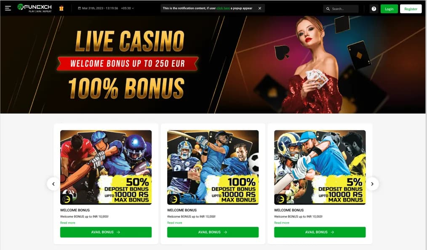The width and height of the screenshot is (427, 250).
Task: Click the Register button
Action: (x=411, y=9)
